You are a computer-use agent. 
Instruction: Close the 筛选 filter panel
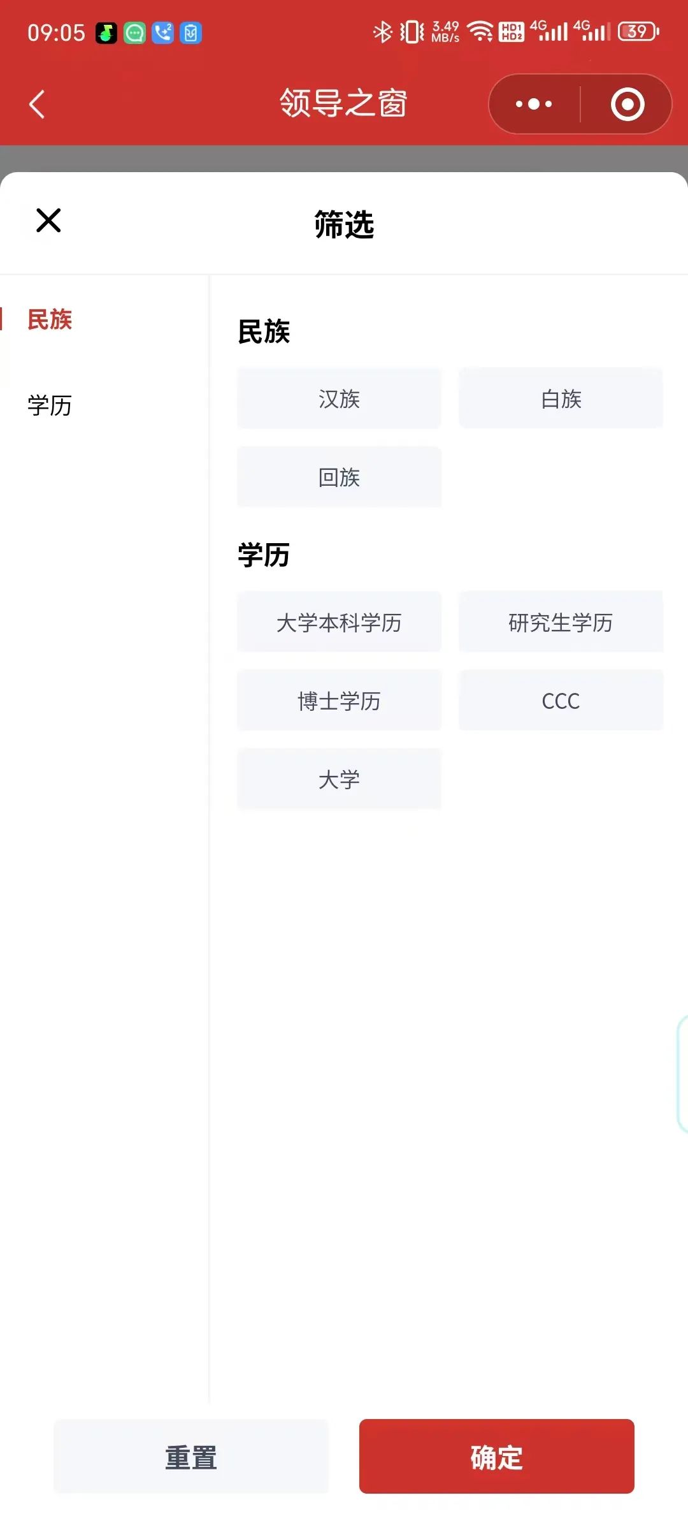point(48,221)
